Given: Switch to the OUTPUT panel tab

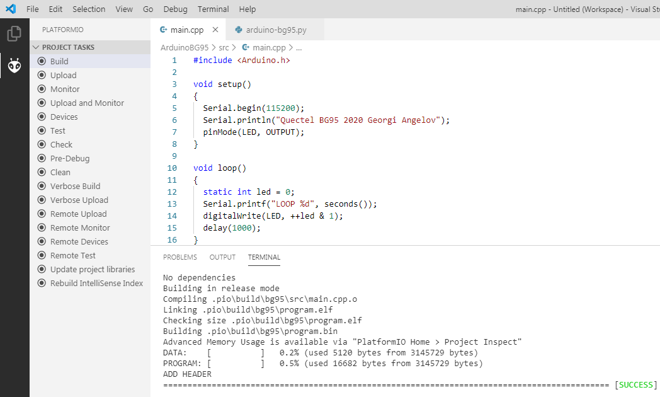Looking at the screenshot, I should pyautogui.click(x=222, y=257).
